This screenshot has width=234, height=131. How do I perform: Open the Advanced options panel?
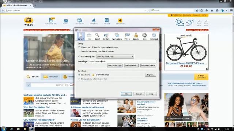(154, 36)
